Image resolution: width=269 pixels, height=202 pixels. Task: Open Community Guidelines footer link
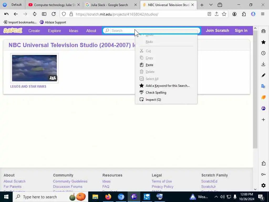pyautogui.click(x=70, y=181)
